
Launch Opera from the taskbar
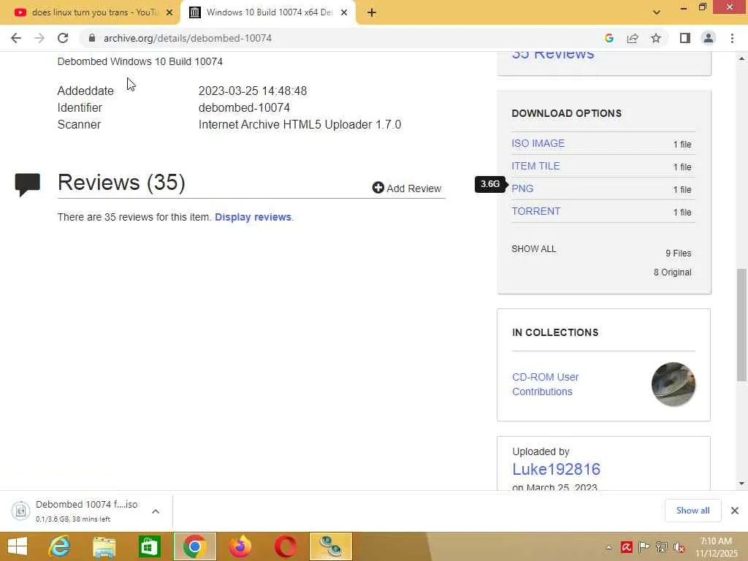[x=286, y=546]
